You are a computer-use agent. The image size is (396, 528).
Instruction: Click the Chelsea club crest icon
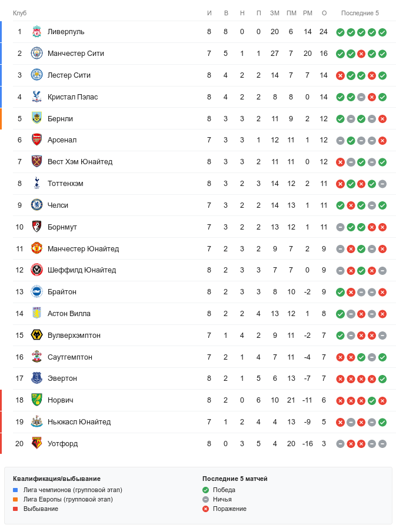pos(36,205)
